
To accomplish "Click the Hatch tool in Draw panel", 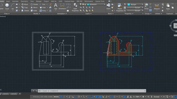I will (x=17, y=10).
